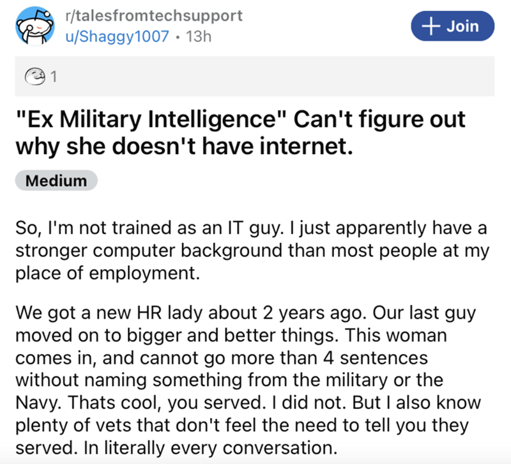Image resolution: width=511 pixels, height=464 pixels.
Task: Open the "Ex Military Intelligence" post title
Action: tap(241, 120)
